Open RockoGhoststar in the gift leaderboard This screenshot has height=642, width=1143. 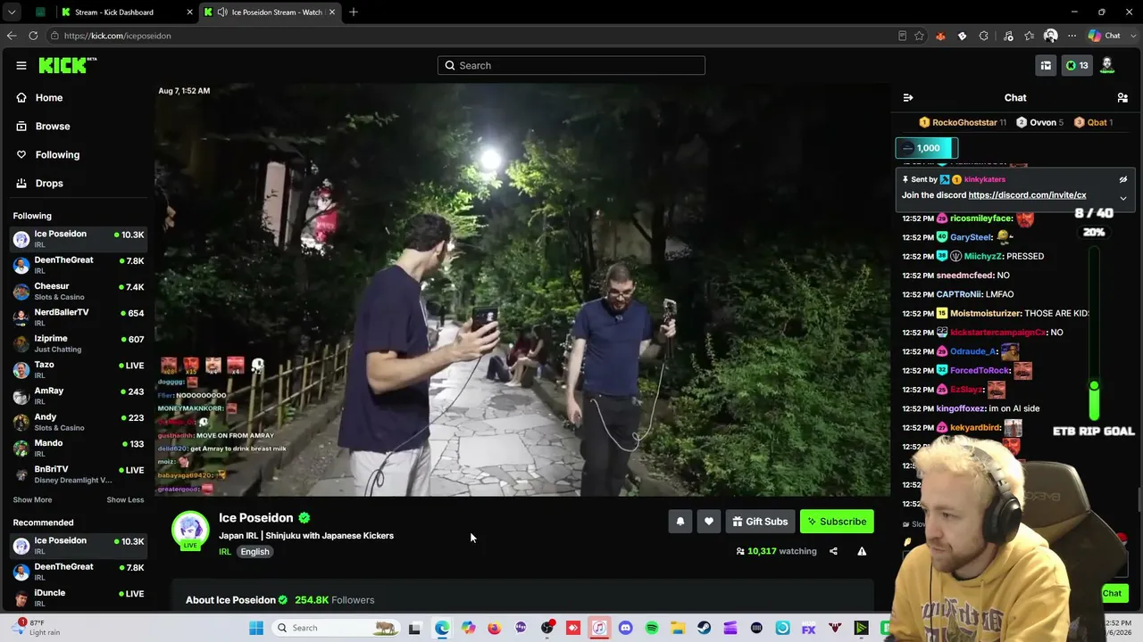[x=963, y=122]
